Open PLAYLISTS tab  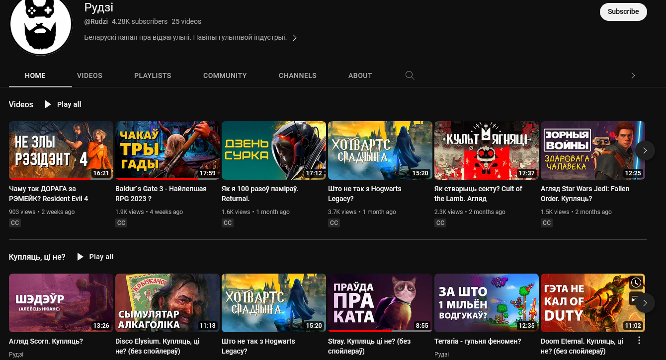[x=153, y=75]
